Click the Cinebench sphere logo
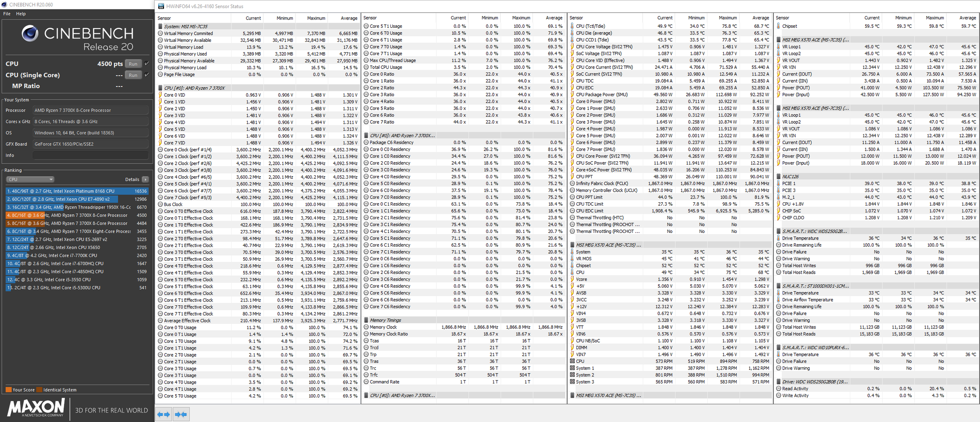Screen dimensions: 980x422 [30, 34]
